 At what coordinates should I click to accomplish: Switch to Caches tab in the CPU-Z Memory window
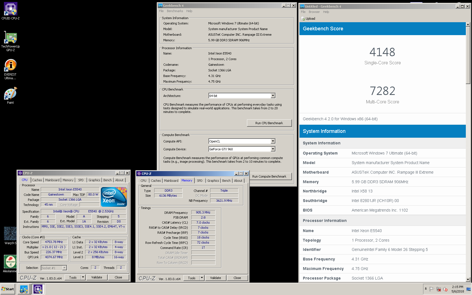coord(156,181)
